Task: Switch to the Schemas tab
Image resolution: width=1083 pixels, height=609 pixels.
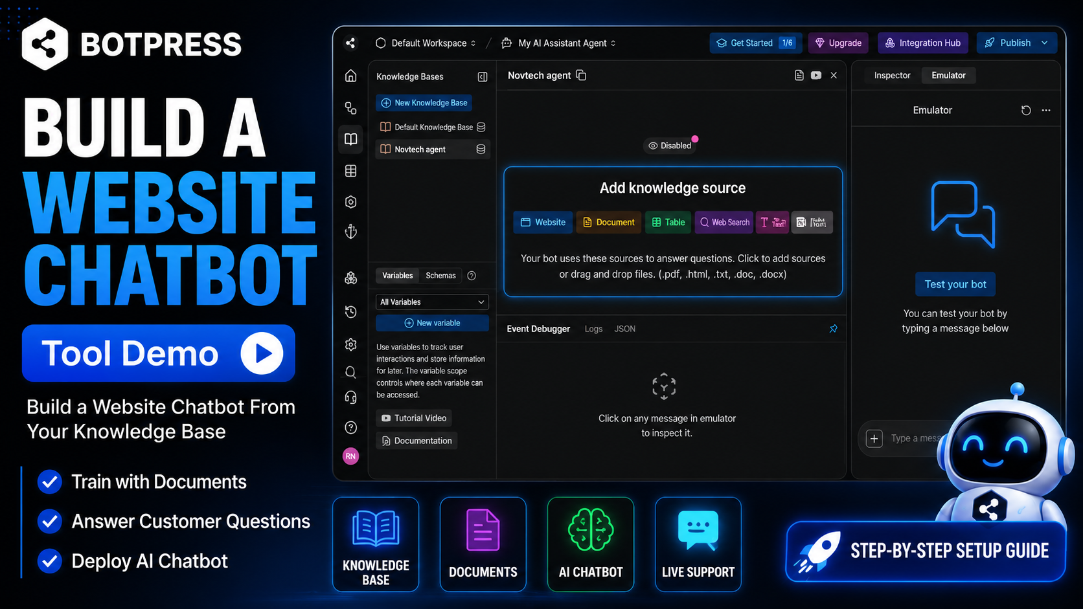Action: point(440,276)
